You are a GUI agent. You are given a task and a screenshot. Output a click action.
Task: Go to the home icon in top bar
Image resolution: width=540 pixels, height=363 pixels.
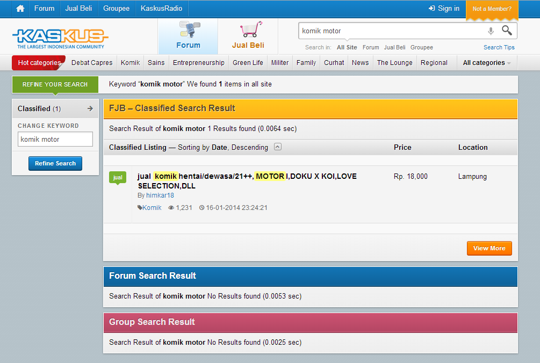(x=20, y=9)
